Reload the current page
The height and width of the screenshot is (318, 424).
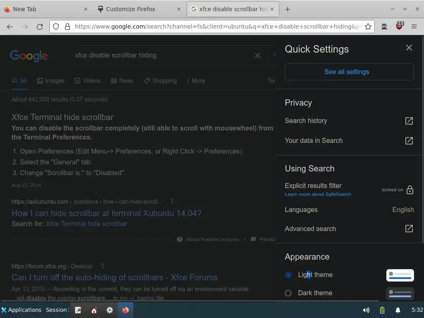(40, 26)
